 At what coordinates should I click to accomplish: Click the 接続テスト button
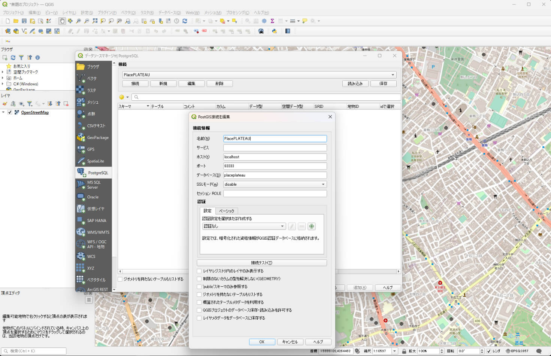[262, 263]
